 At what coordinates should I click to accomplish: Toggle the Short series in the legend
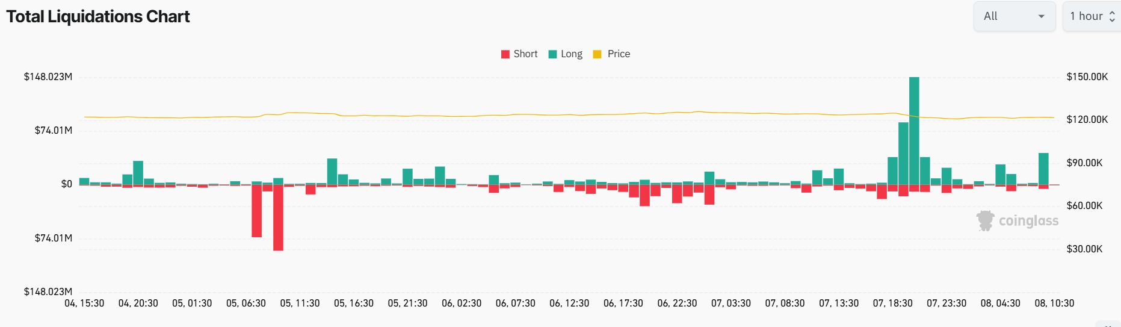point(525,54)
